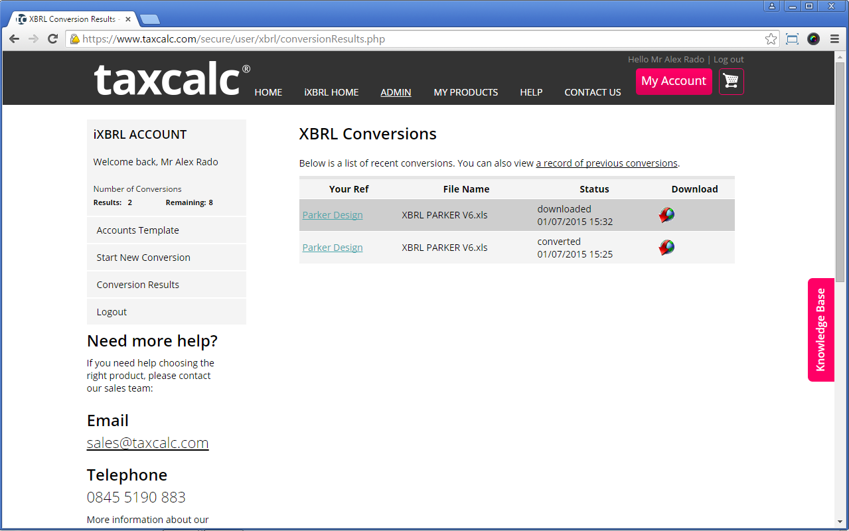
Task: Click the Need more help? heading
Action: (x=152, y=341)
